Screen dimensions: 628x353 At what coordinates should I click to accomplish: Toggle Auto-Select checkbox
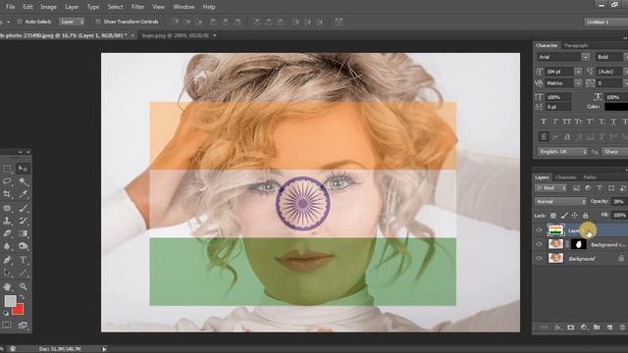point(20,22)
